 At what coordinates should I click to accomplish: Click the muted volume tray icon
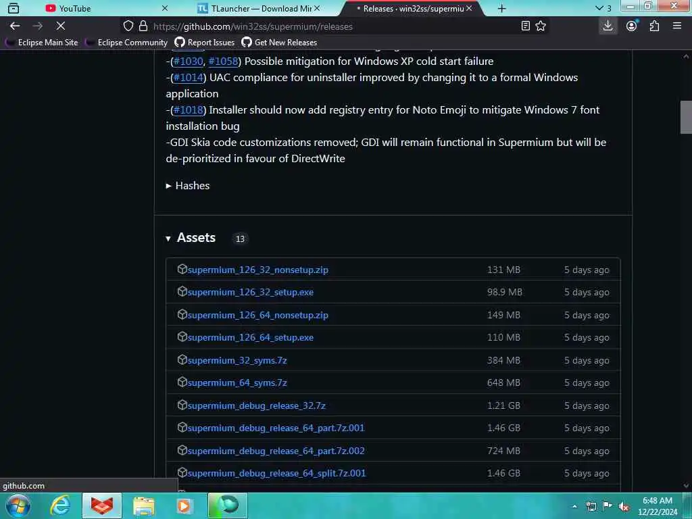pyautogui.click(x=624, y=507)
